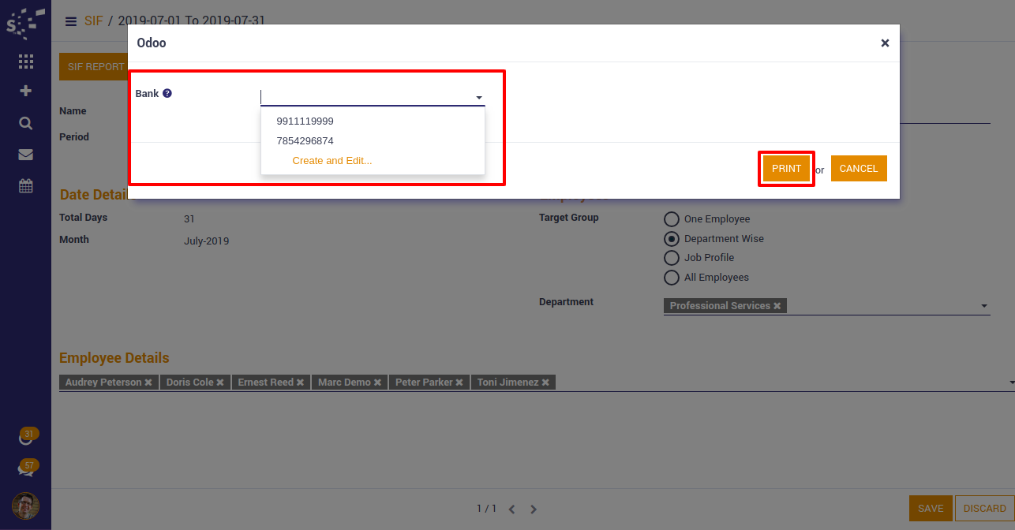The image size is (1015, 530).
Task: Click into the Bank input field
Action: [x=365, y=97]
